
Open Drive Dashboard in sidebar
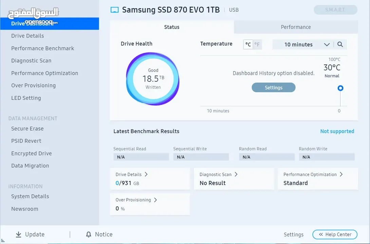[x=50, y=23]
